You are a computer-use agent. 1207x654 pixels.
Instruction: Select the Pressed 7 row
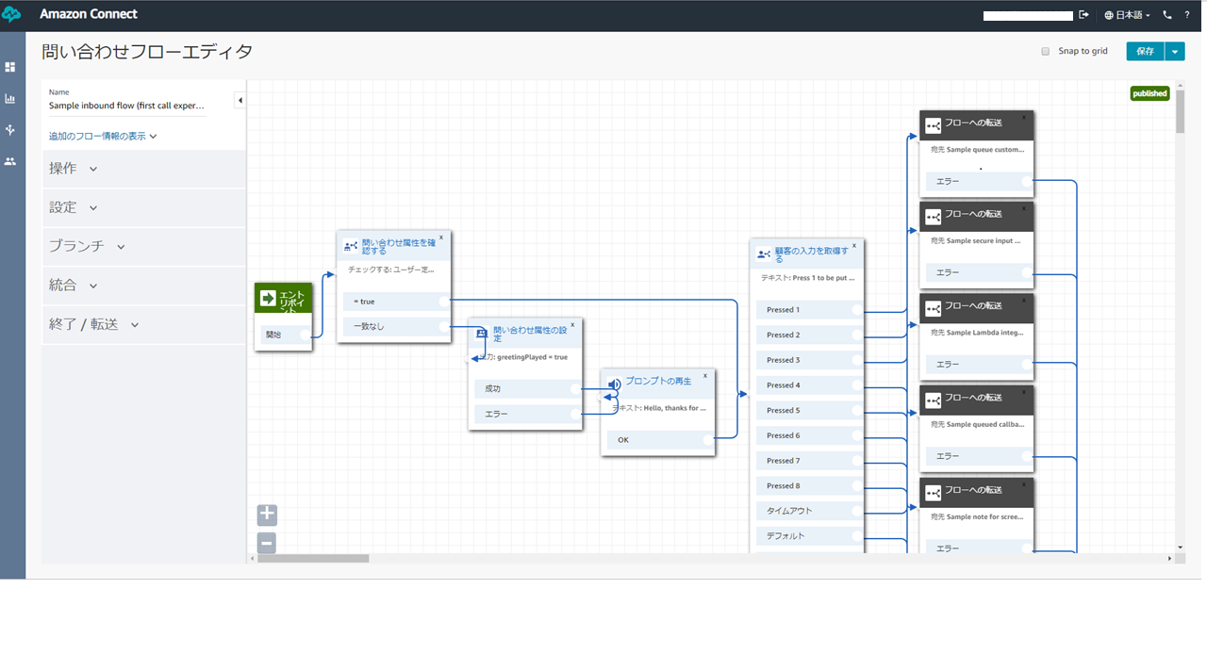pos(810,461)
